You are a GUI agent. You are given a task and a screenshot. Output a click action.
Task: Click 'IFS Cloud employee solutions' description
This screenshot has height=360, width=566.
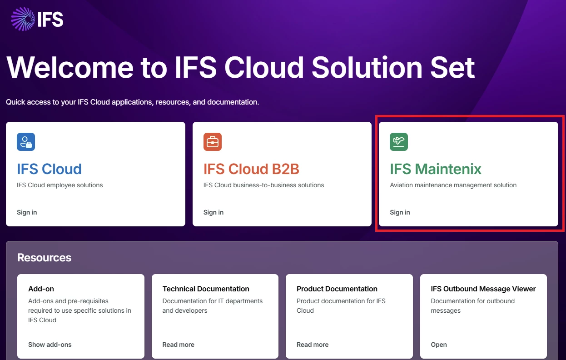60,185
